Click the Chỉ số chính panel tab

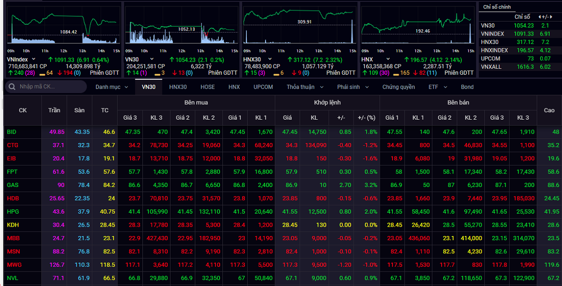click(497, 7)
